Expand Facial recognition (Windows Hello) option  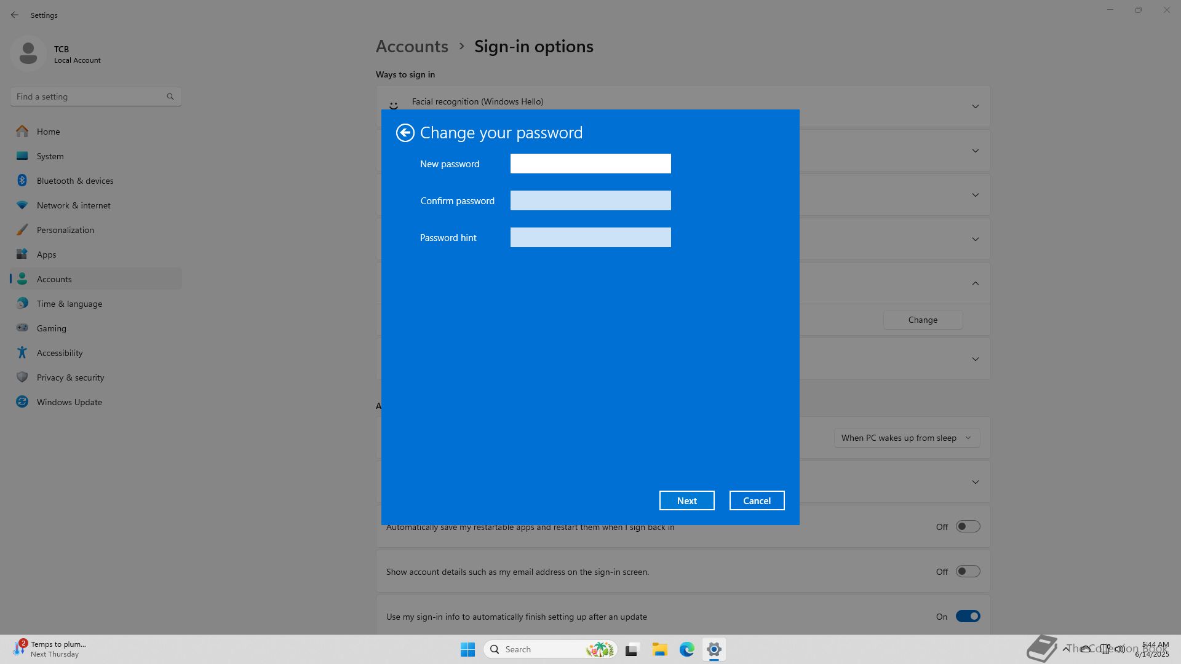click(x=975, y=107)
